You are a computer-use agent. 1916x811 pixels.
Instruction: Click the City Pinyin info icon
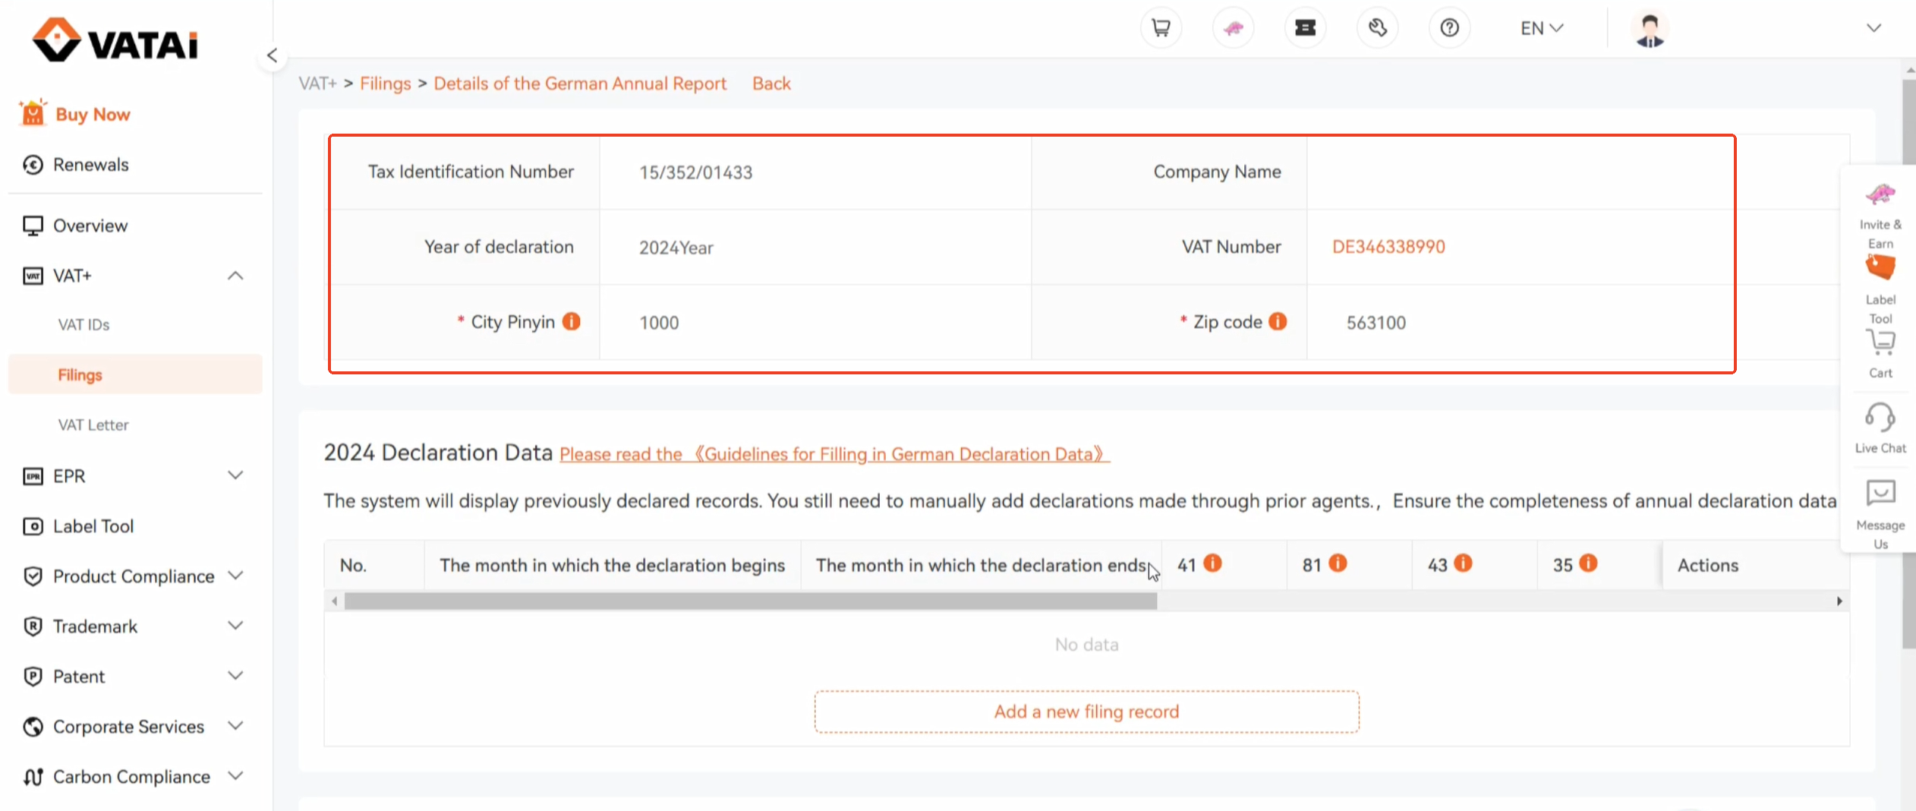click(x=571, y=321)
